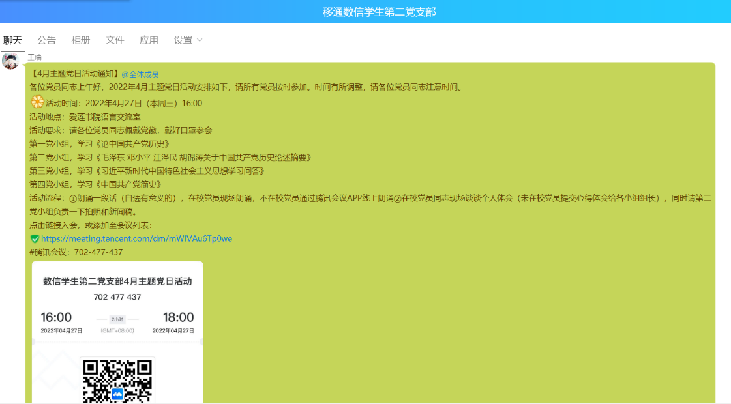Click the sender name 王瑞
Viewport: 731px width, 404px height.
[35, 57]
